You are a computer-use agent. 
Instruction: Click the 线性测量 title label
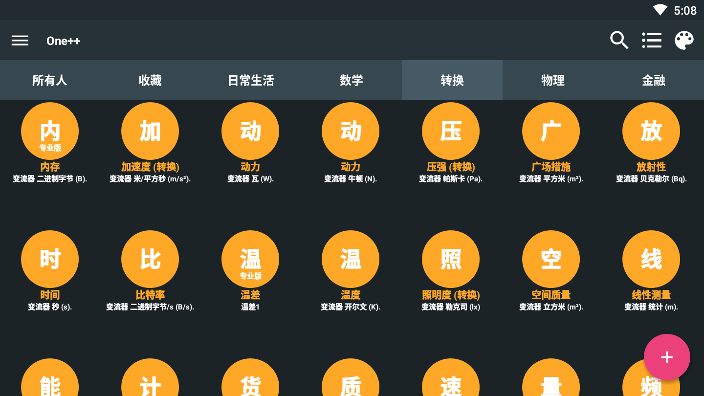[x=651, y=295]
